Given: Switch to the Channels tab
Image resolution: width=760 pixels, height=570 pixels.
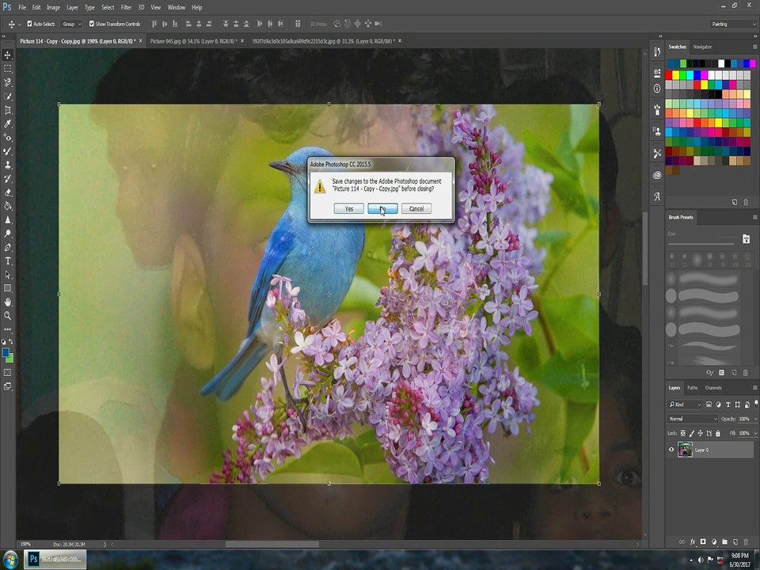Looking at the screenshot, I should [713, 388].
